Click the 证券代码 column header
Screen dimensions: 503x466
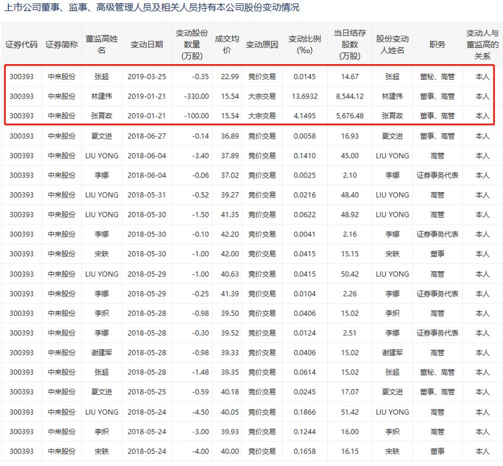click(22, 44)
